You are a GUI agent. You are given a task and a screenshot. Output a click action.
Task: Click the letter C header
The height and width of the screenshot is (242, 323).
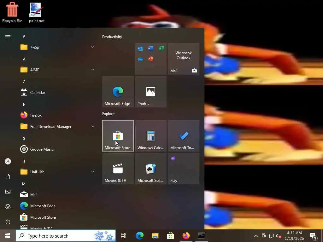coord(24,82)
